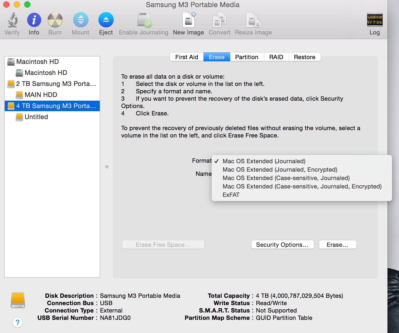Select 4 TB Samsung M3 Porta… row
The image size is (399, 333).
pyautogui.click(x=52, y=106)
